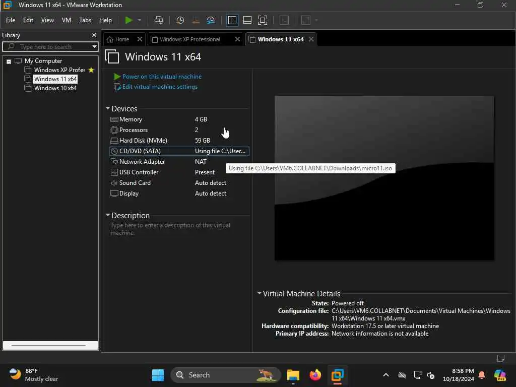Click the 59 GB hard disk value
516x387 pixels.
coord(203,141)
